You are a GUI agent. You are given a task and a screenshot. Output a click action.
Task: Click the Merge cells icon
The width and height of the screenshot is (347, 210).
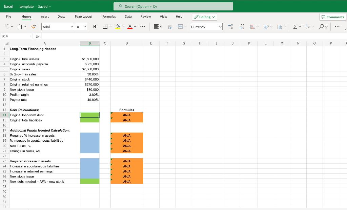pos(180,26)
